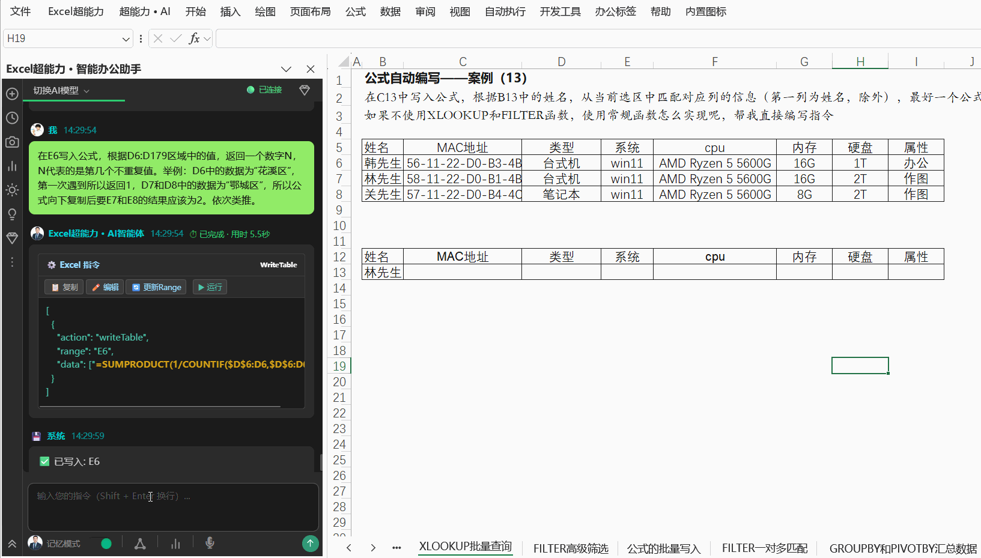Viewport: 981px width, 558px height.
Task: Click the sun settings icon in sidebar
Action: pyautogui.click(x=12, y=190)
